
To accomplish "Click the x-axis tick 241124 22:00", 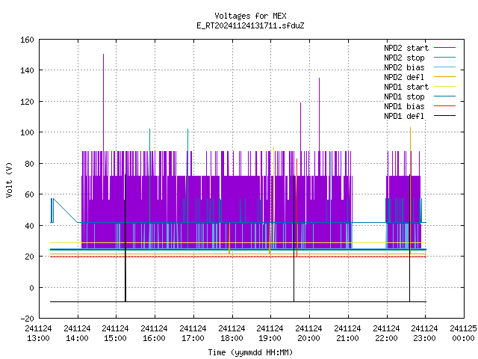I will [386, 334].
